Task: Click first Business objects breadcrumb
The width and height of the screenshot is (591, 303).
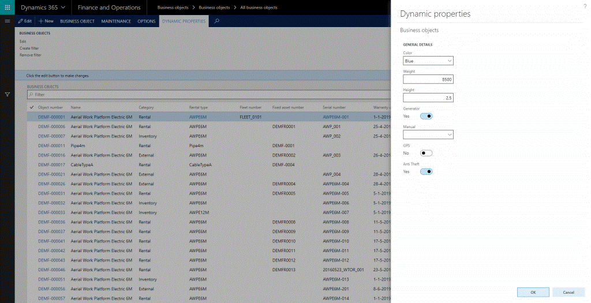Action: coord(173,8)
